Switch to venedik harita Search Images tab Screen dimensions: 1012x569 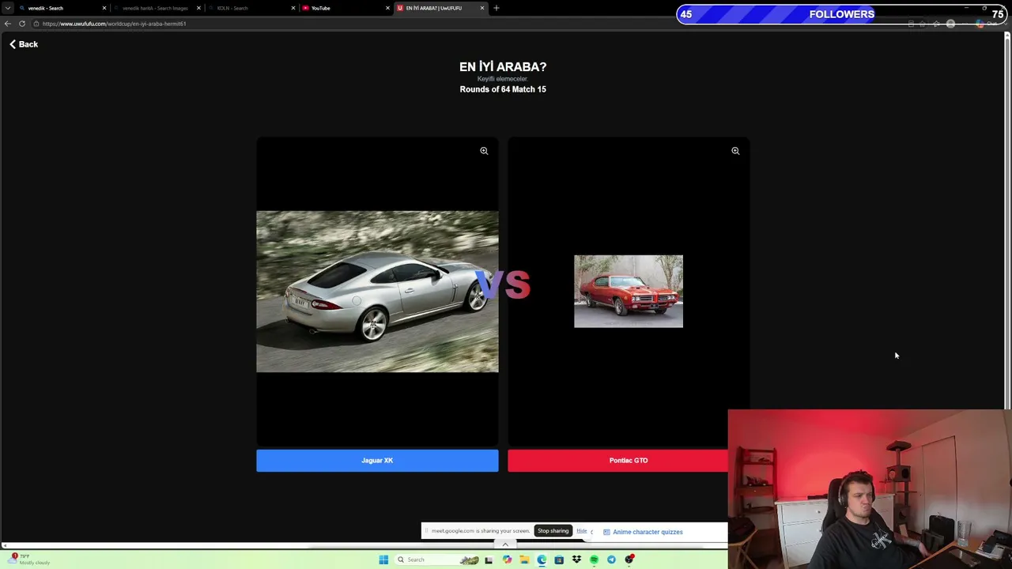[x=155, y=8]
